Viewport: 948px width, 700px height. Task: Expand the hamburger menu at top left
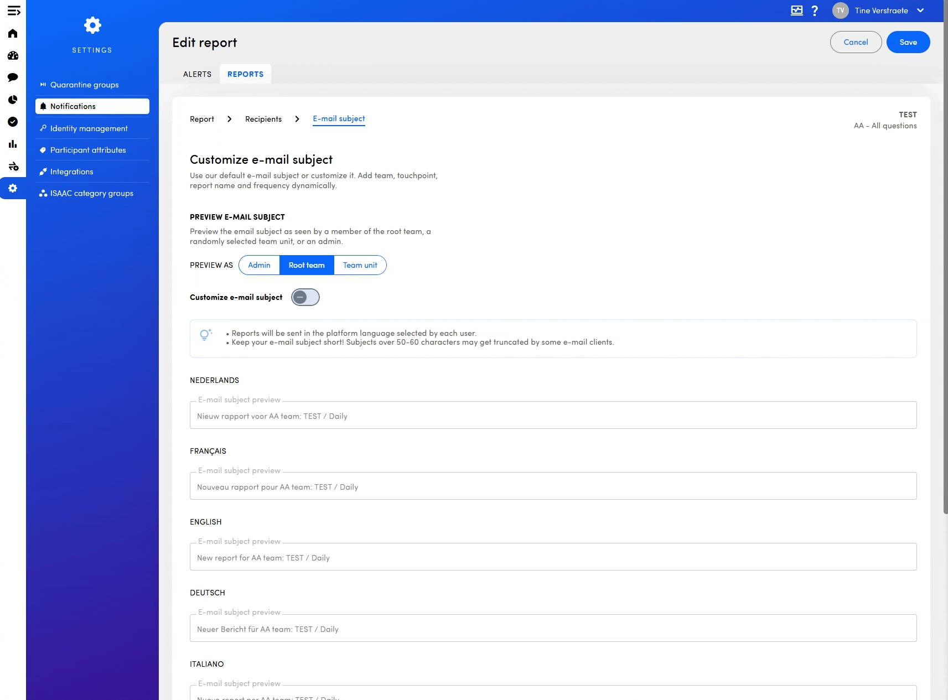click(x=14, y=11)
